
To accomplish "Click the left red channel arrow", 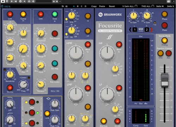I will pos(130,30).
